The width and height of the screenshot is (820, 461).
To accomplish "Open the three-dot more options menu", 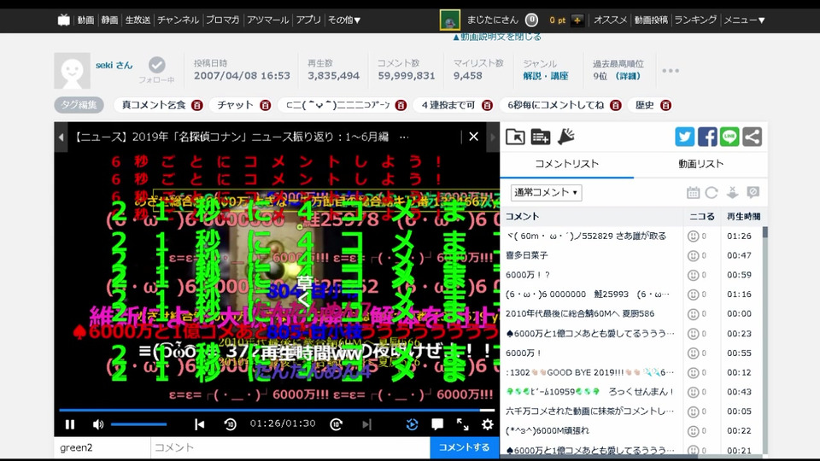I will click(671, 71).
